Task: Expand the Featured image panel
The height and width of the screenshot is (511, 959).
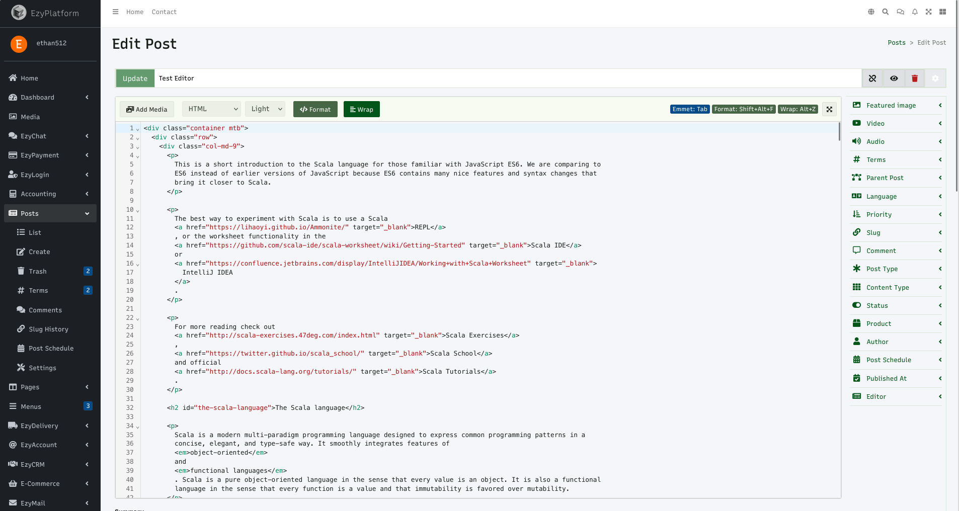Action: point(896,105)
